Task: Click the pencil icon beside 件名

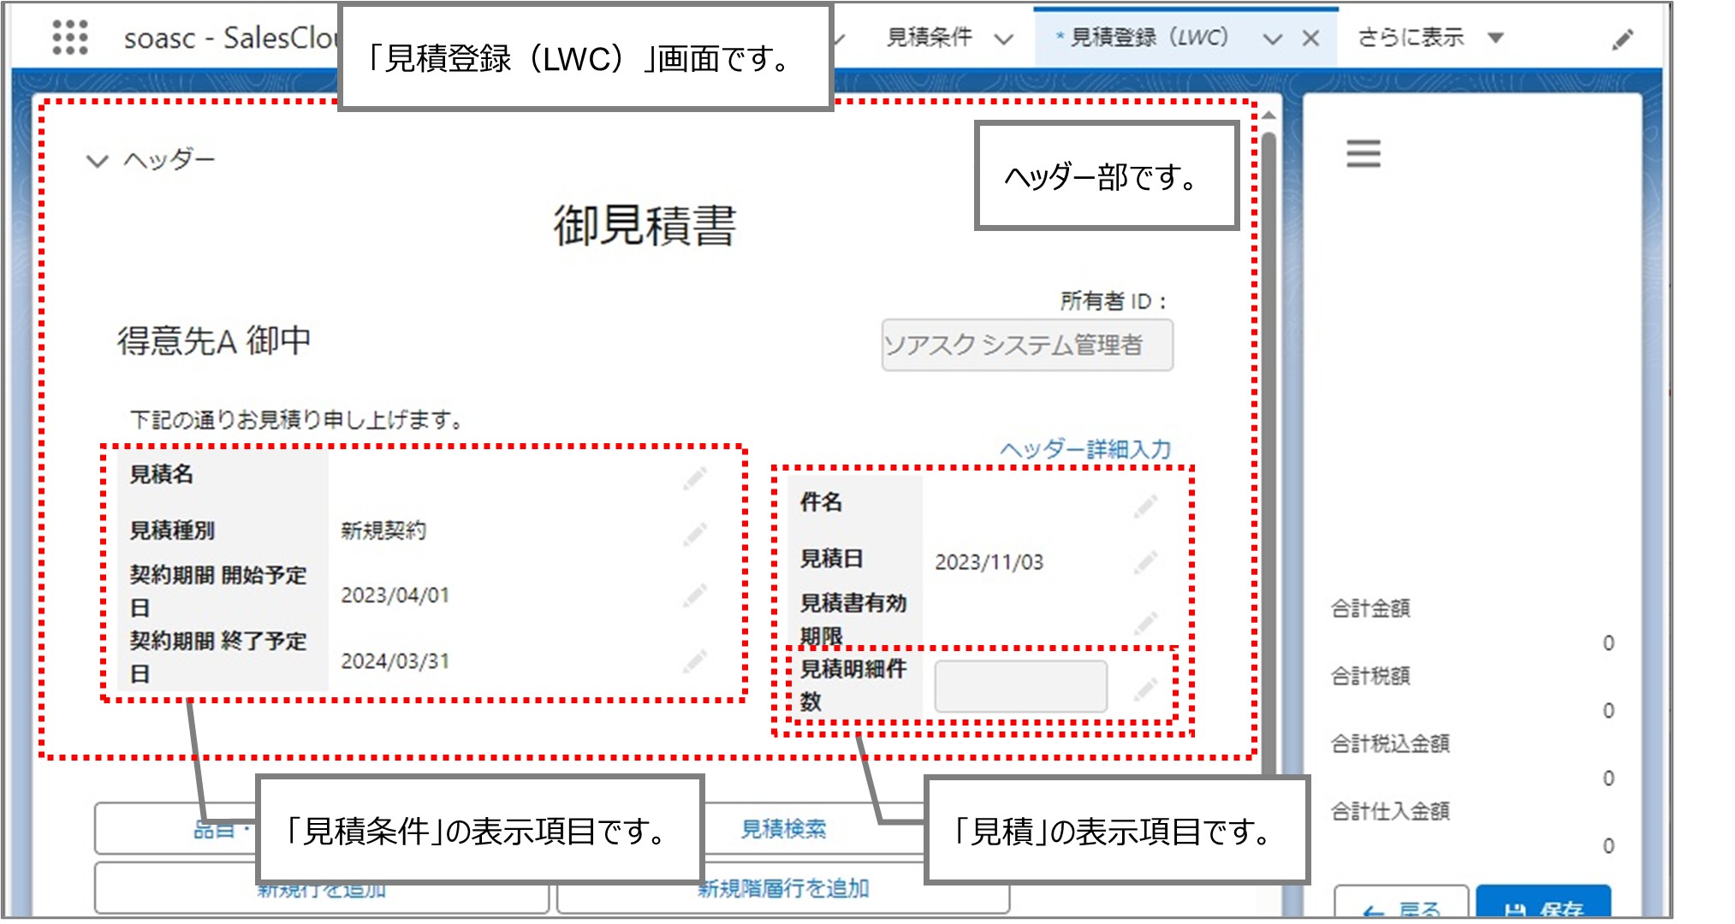Action: [x=1145, y=505]
